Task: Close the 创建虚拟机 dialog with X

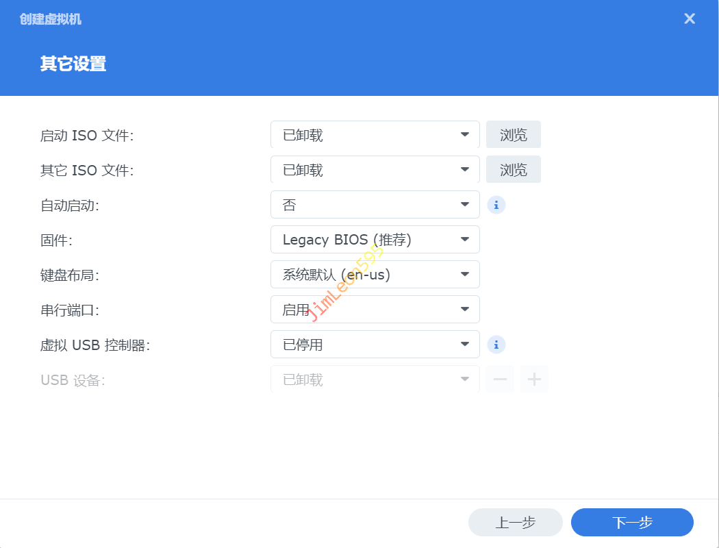Action: [x=690, y=19]
